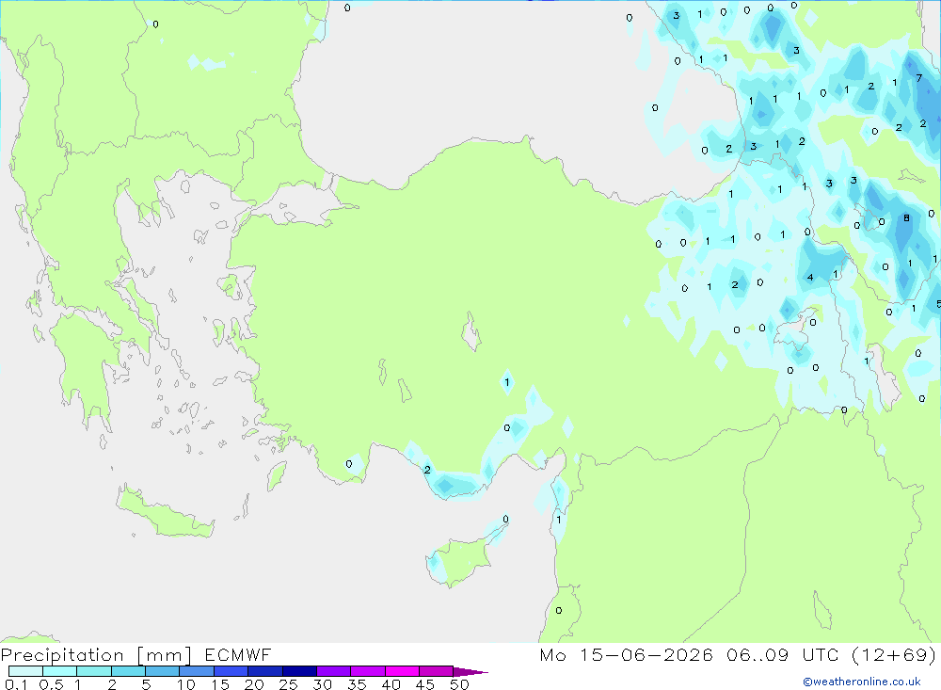Click the '06..09 UTC' time text

[783, 654]
